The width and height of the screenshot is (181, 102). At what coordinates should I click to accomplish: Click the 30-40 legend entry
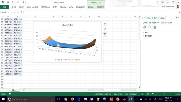[77, 60]
